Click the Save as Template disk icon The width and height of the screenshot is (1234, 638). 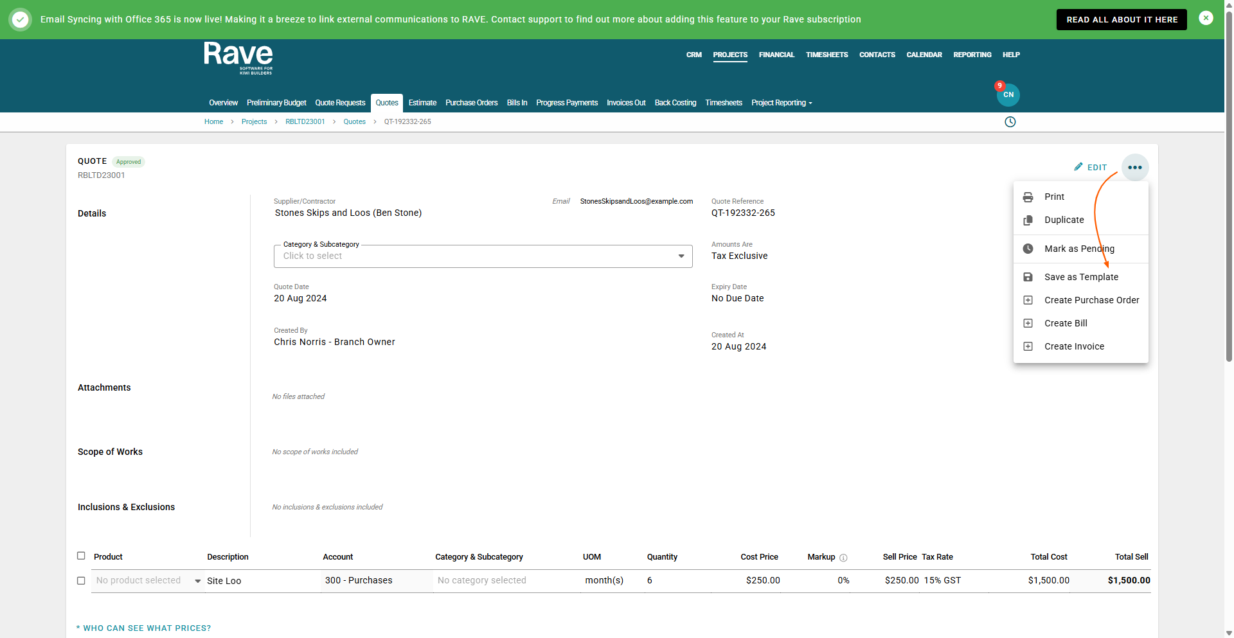[x=1028, y=277]
